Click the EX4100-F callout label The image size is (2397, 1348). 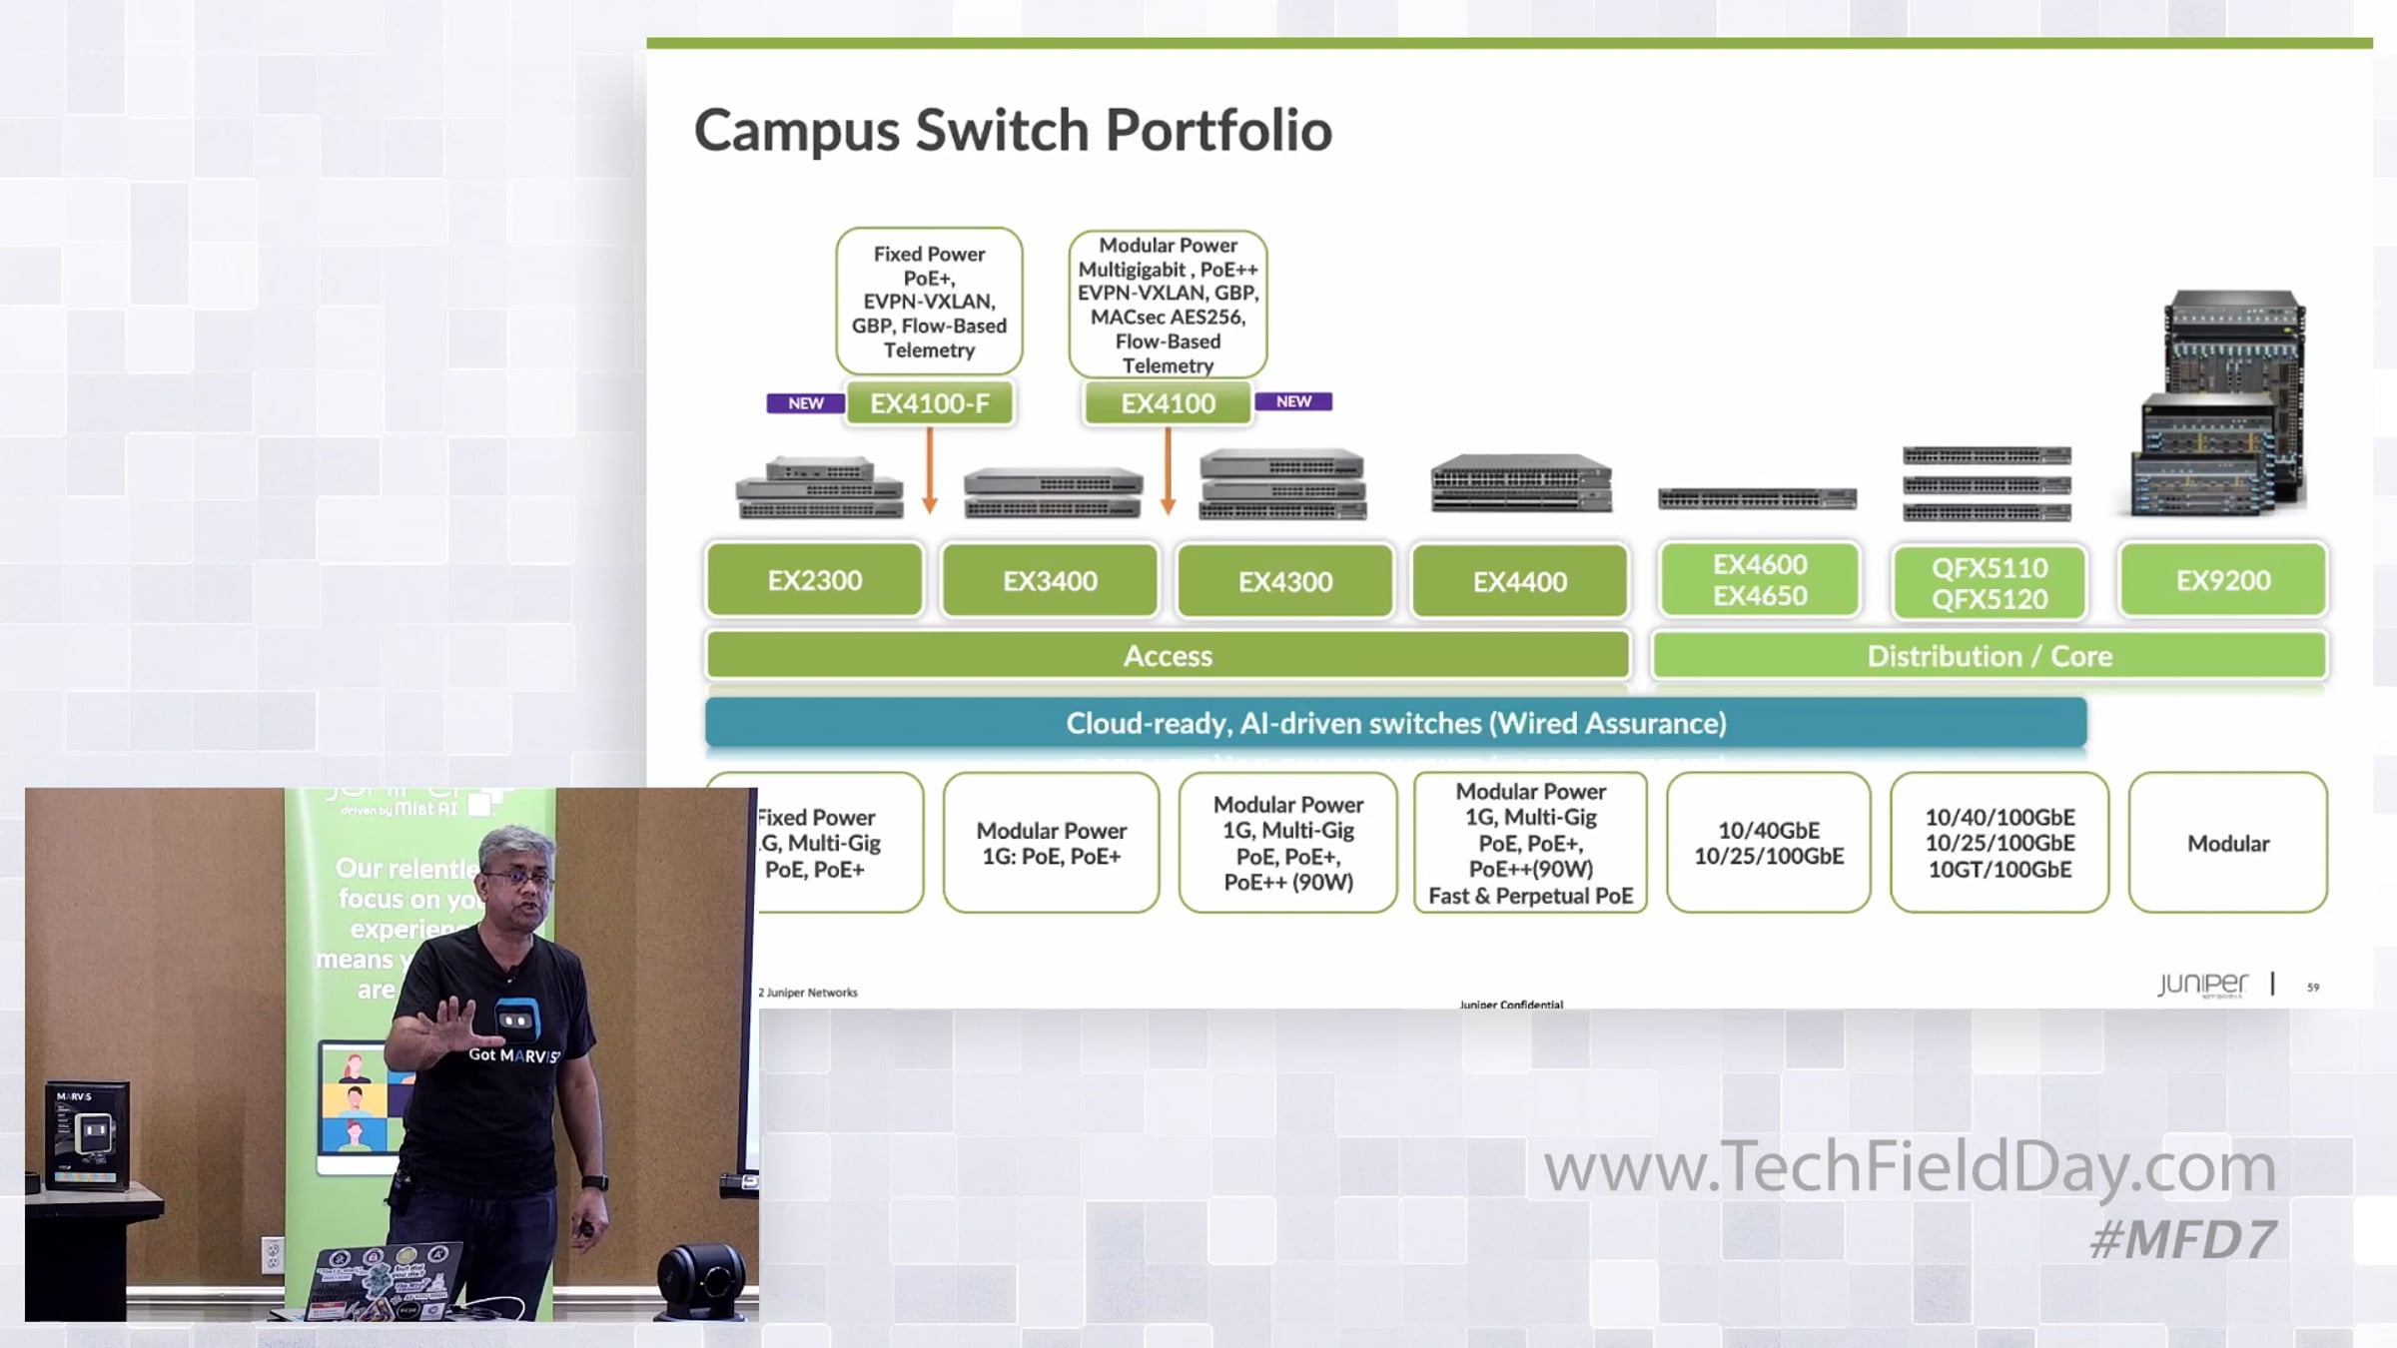point(930,403)
